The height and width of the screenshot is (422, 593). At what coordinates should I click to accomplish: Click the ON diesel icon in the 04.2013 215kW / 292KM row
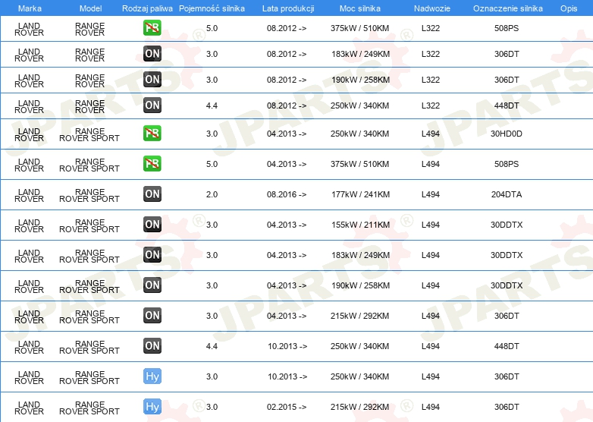tap(152, 316)
